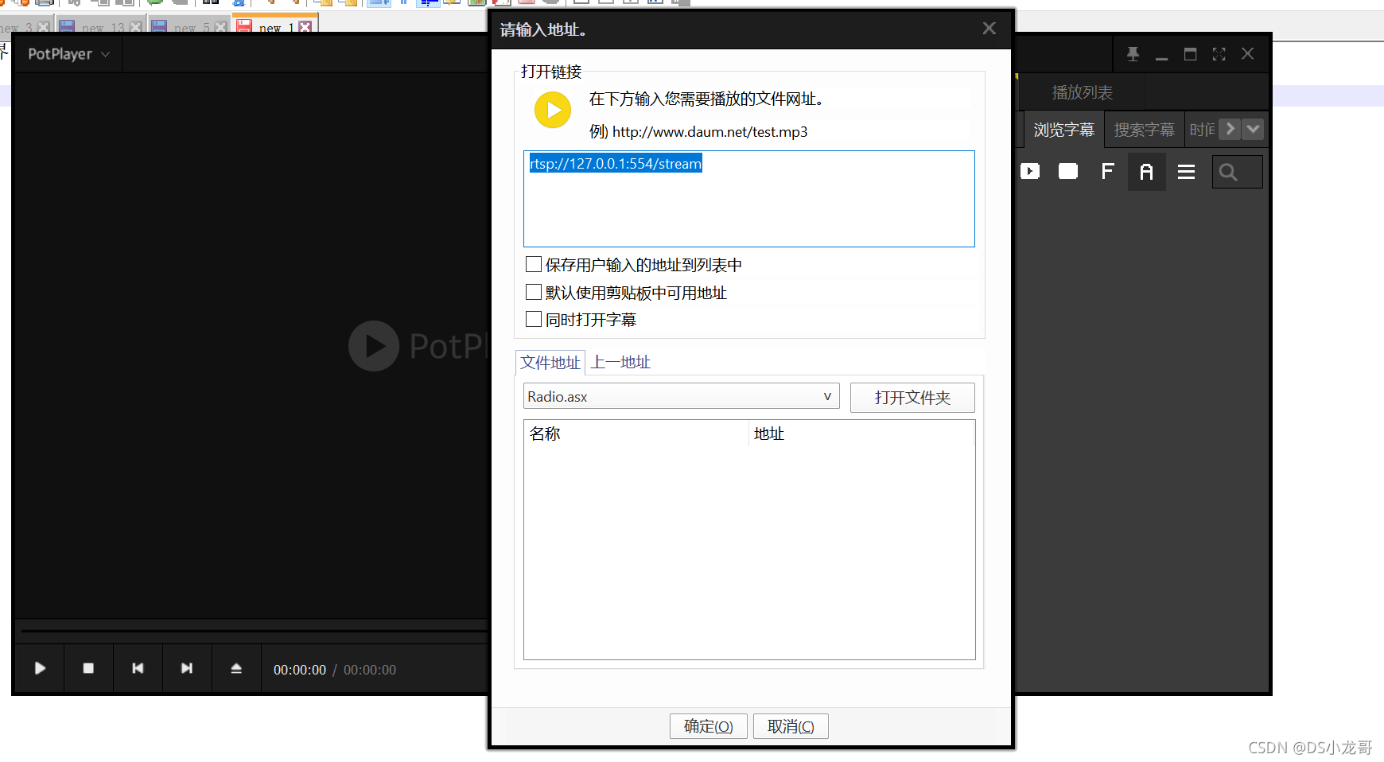Viewport: 1384px width, 762px height.
Task: Click the playback progress time display area
Action: pyautogui.click(x=334, y=669)
